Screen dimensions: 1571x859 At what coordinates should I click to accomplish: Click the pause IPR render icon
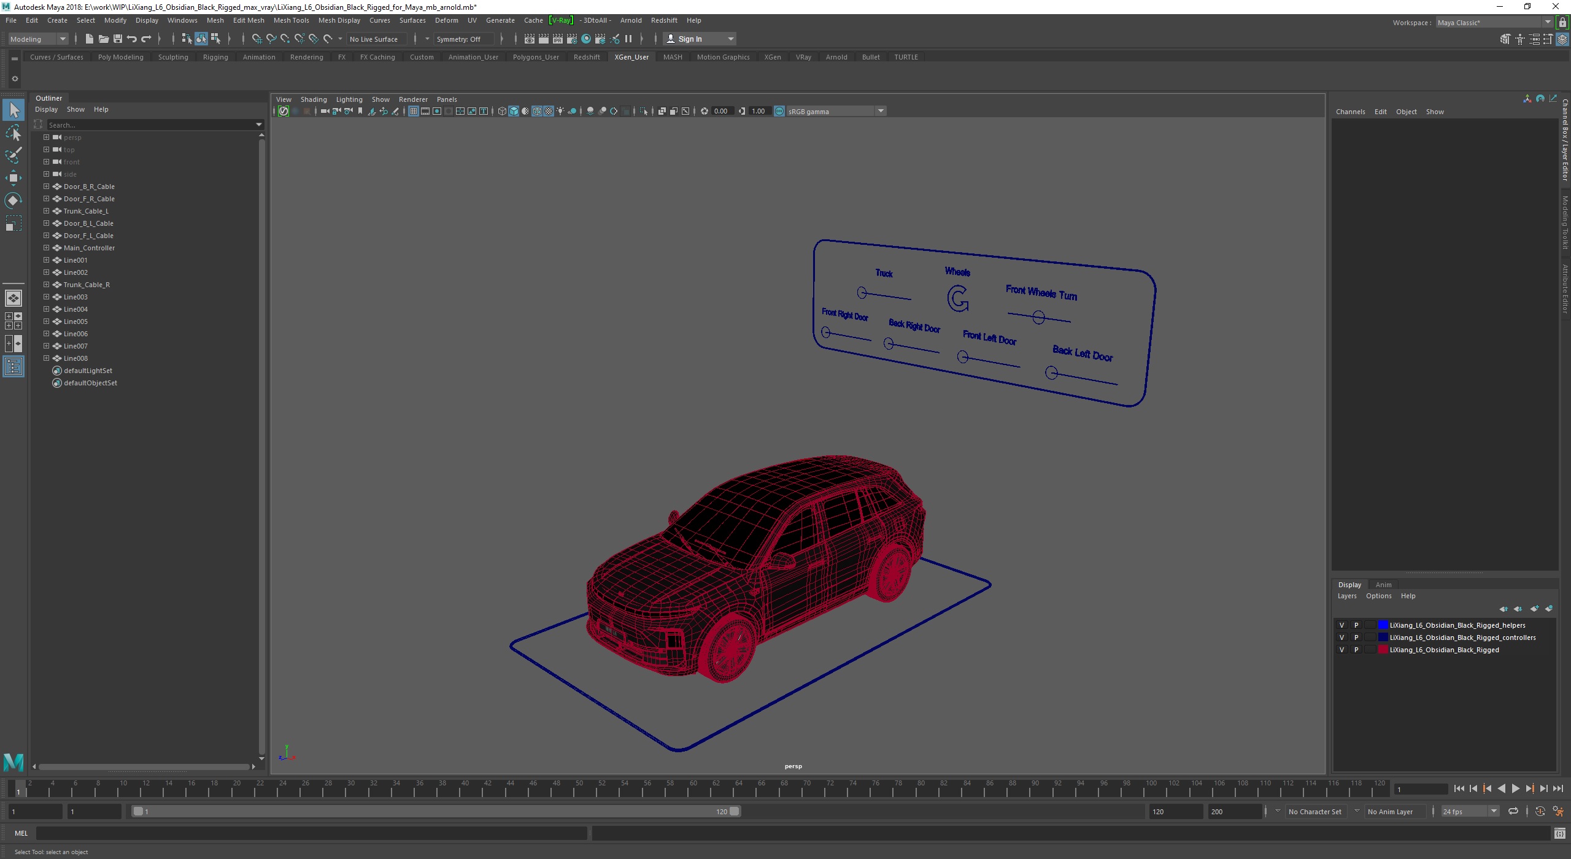coord(628,39)
